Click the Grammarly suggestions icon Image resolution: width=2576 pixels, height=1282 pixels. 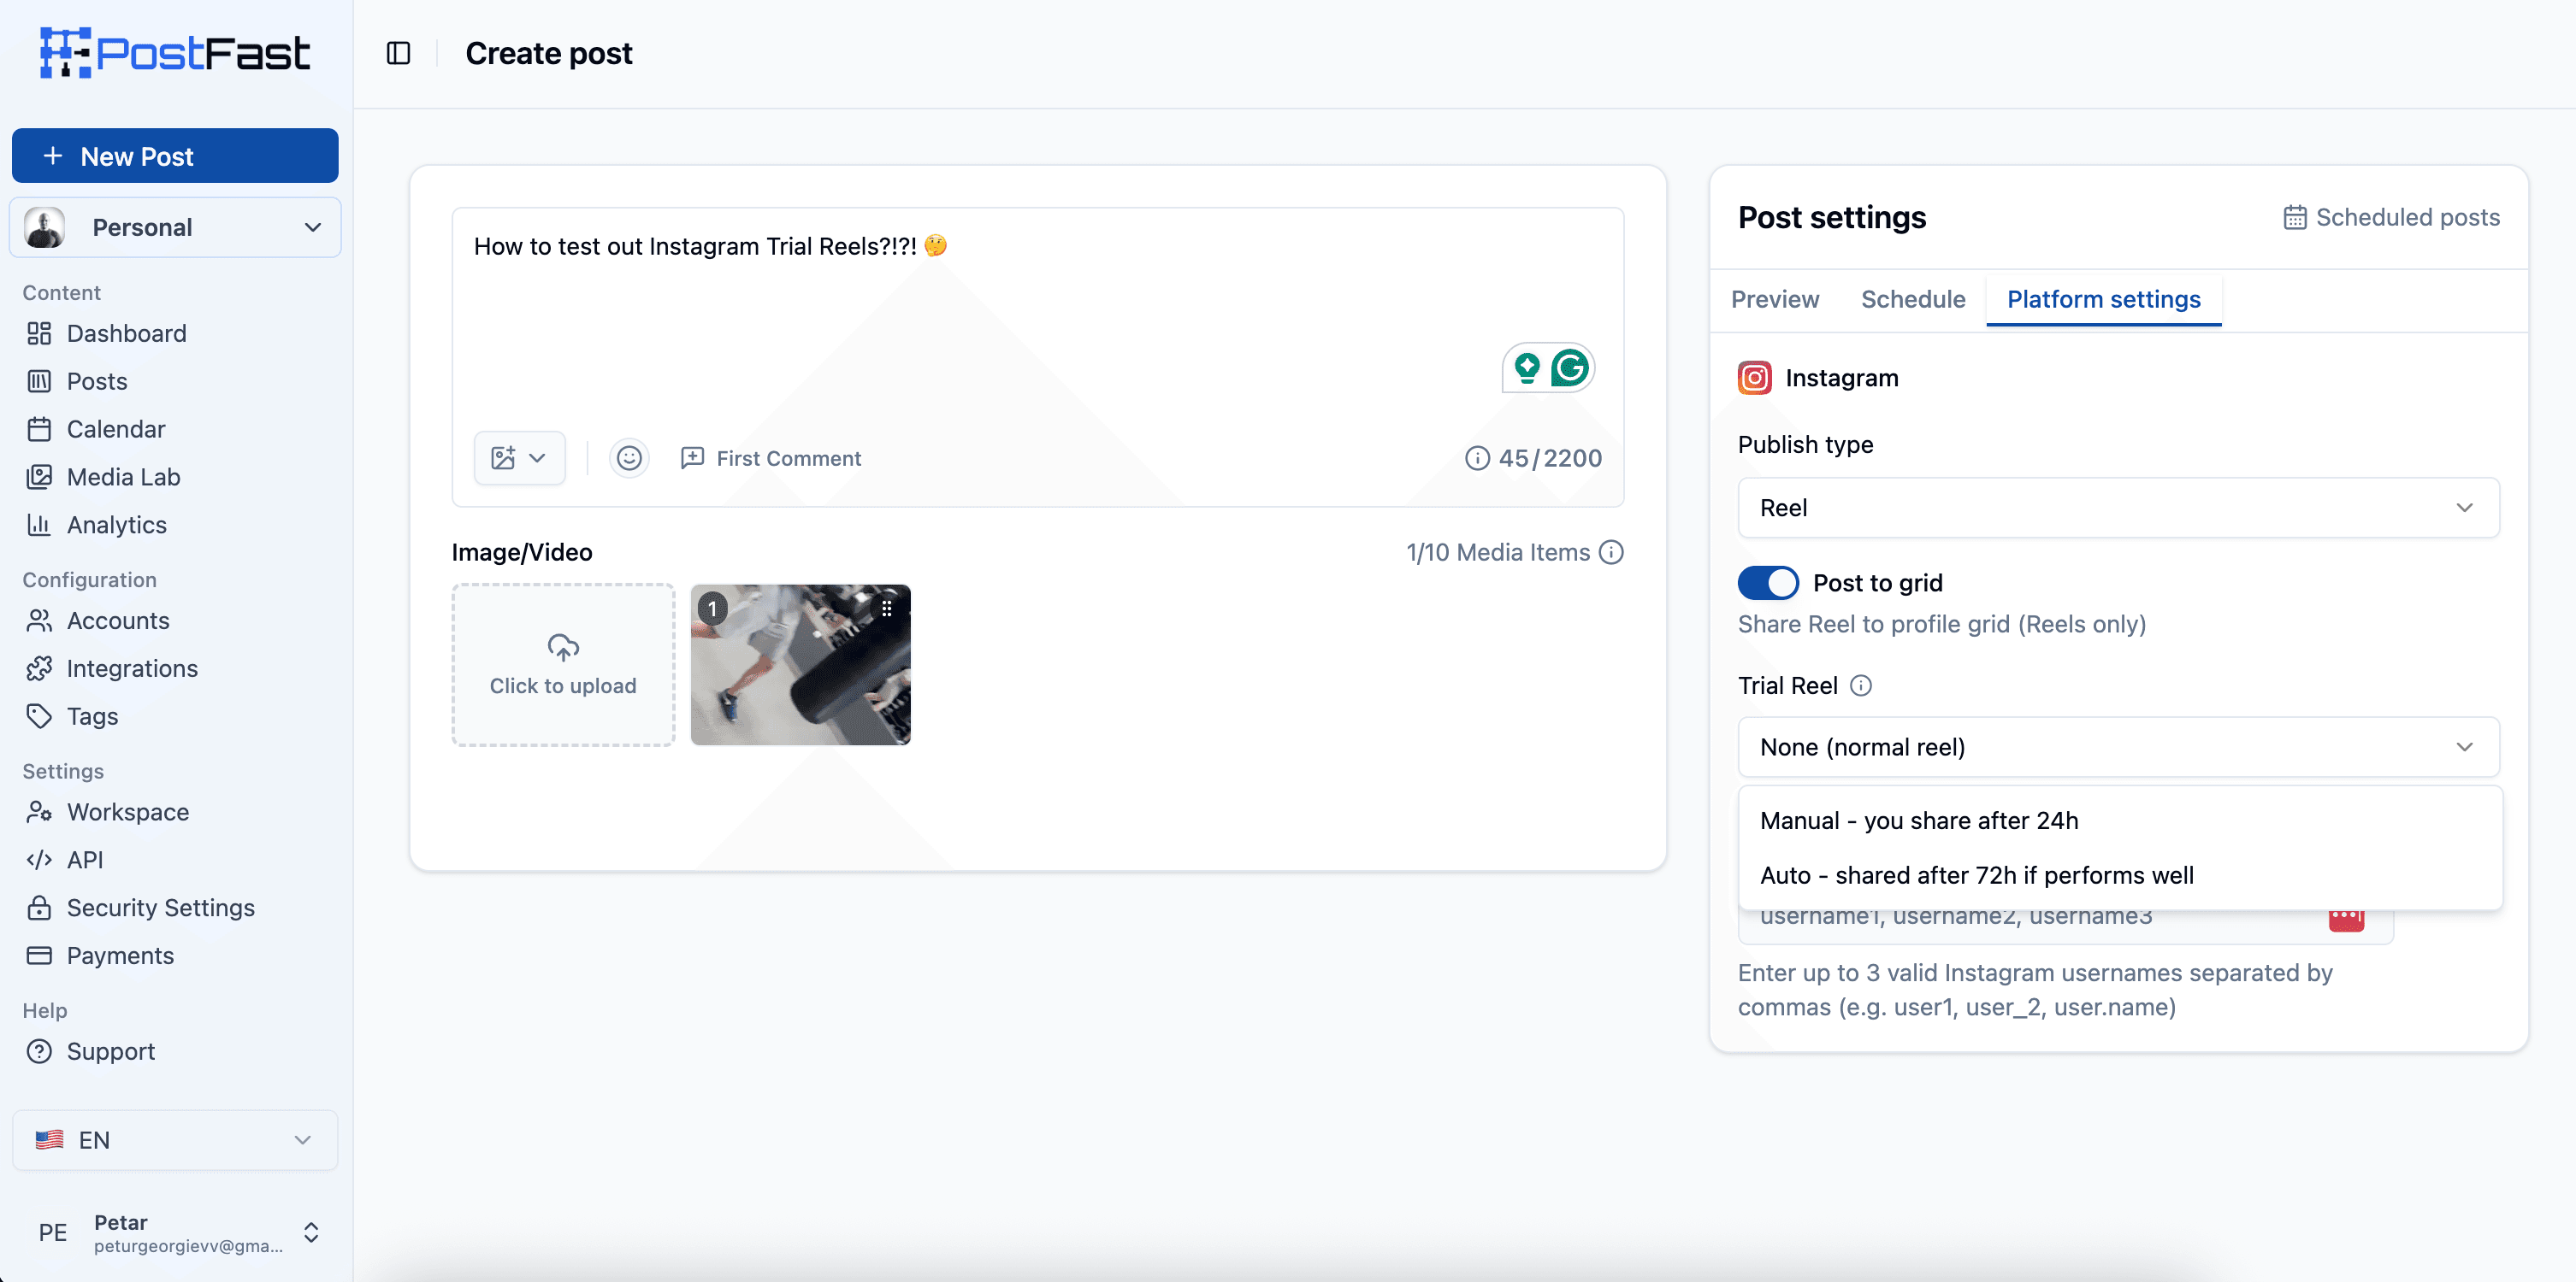[x=1569, y=367]
